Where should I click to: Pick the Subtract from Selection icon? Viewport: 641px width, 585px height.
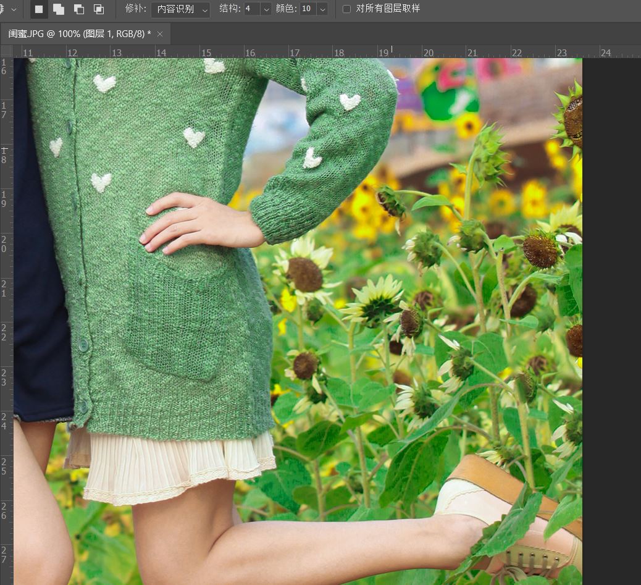point(78,9)
